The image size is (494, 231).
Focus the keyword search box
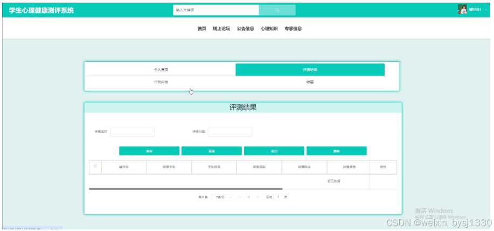pyautogui.click(x=216, y=10)
